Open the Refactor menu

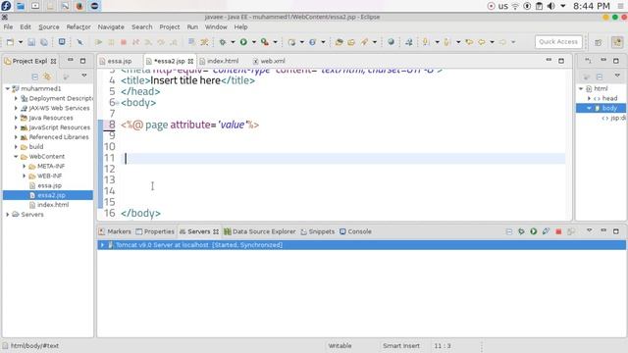point(78,26)
